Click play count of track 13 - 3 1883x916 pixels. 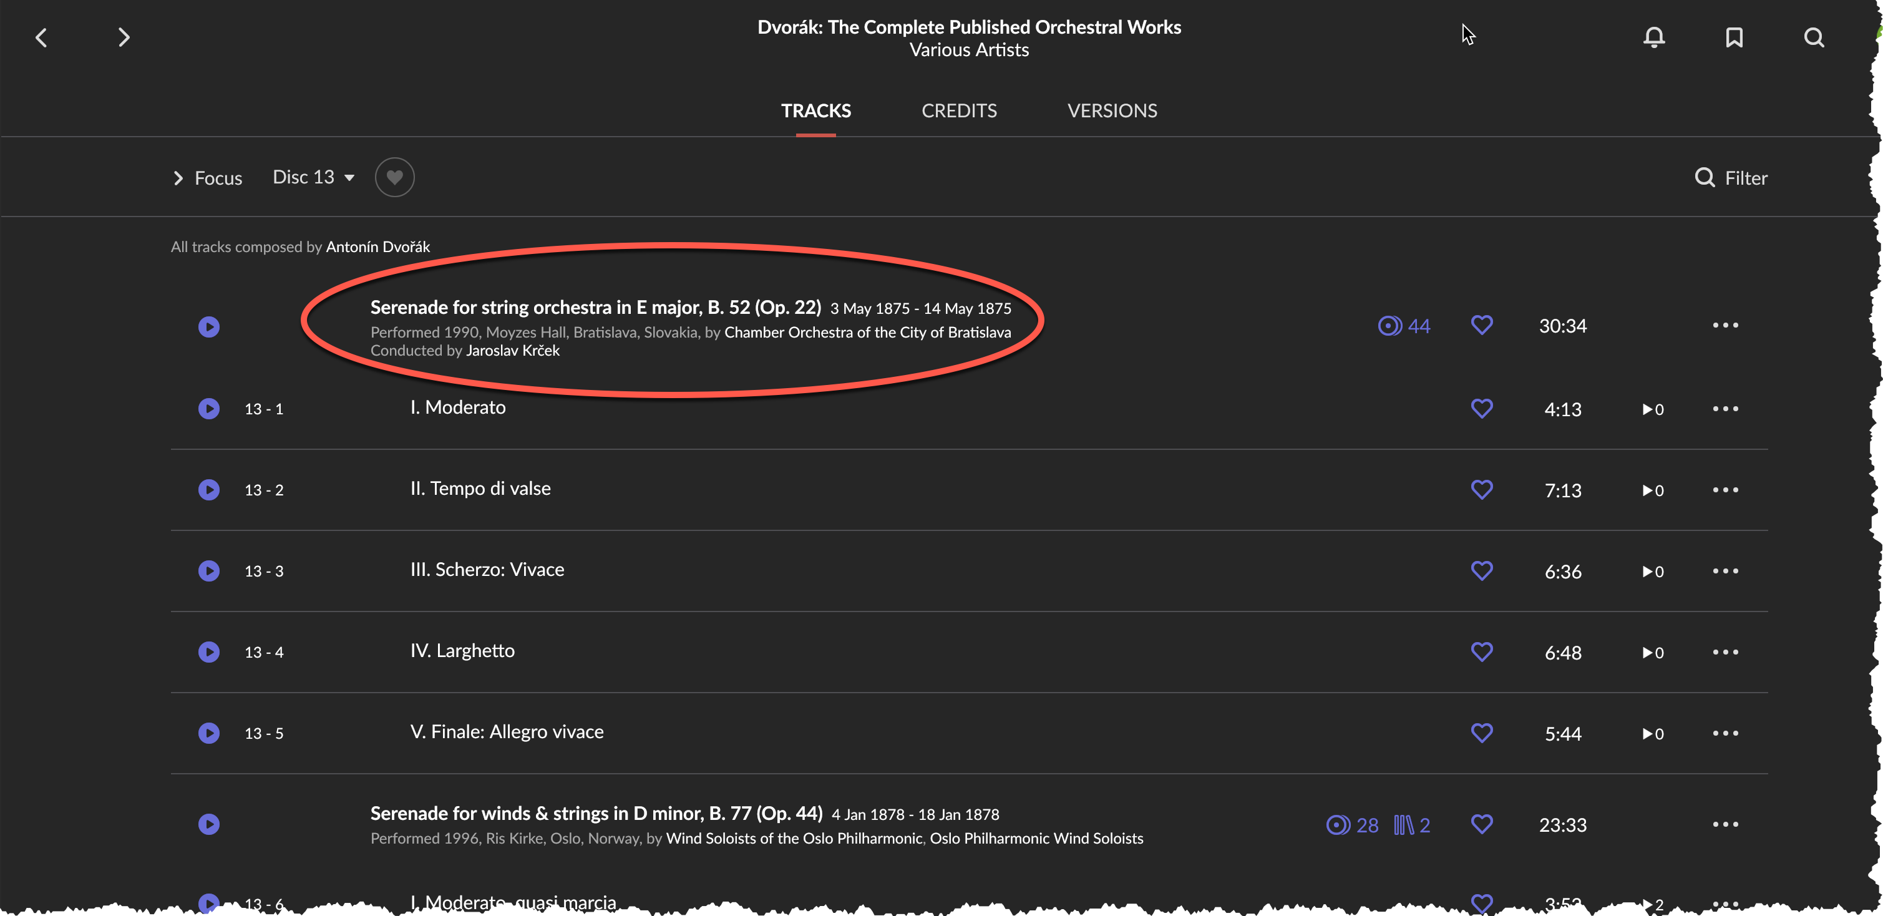[1653, 571]
